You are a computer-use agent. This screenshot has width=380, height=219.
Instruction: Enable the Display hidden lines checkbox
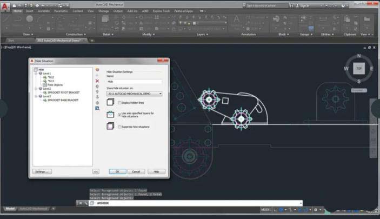(x=119, y=103)
